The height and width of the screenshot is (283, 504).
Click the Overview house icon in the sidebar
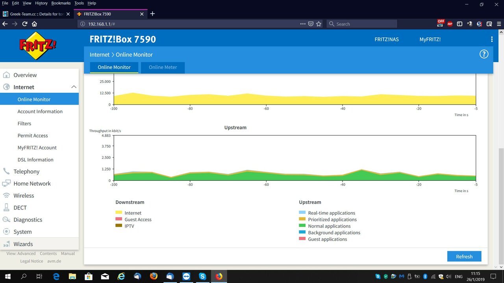(x=6, y=75)
